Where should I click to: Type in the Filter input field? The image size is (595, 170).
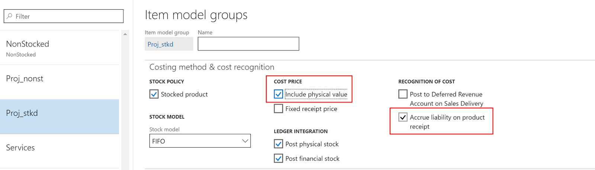pos(67,16)
